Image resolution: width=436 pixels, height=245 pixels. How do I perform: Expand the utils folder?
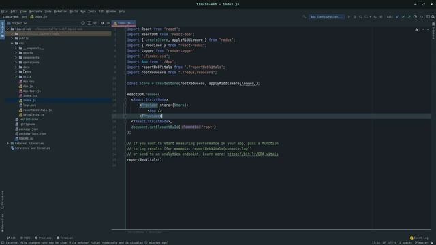point(16,77)
